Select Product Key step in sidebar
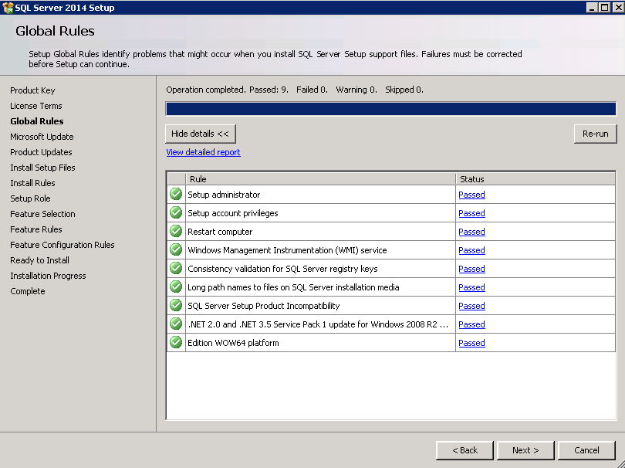The image size is (625, 468). (x=32, y=90)
